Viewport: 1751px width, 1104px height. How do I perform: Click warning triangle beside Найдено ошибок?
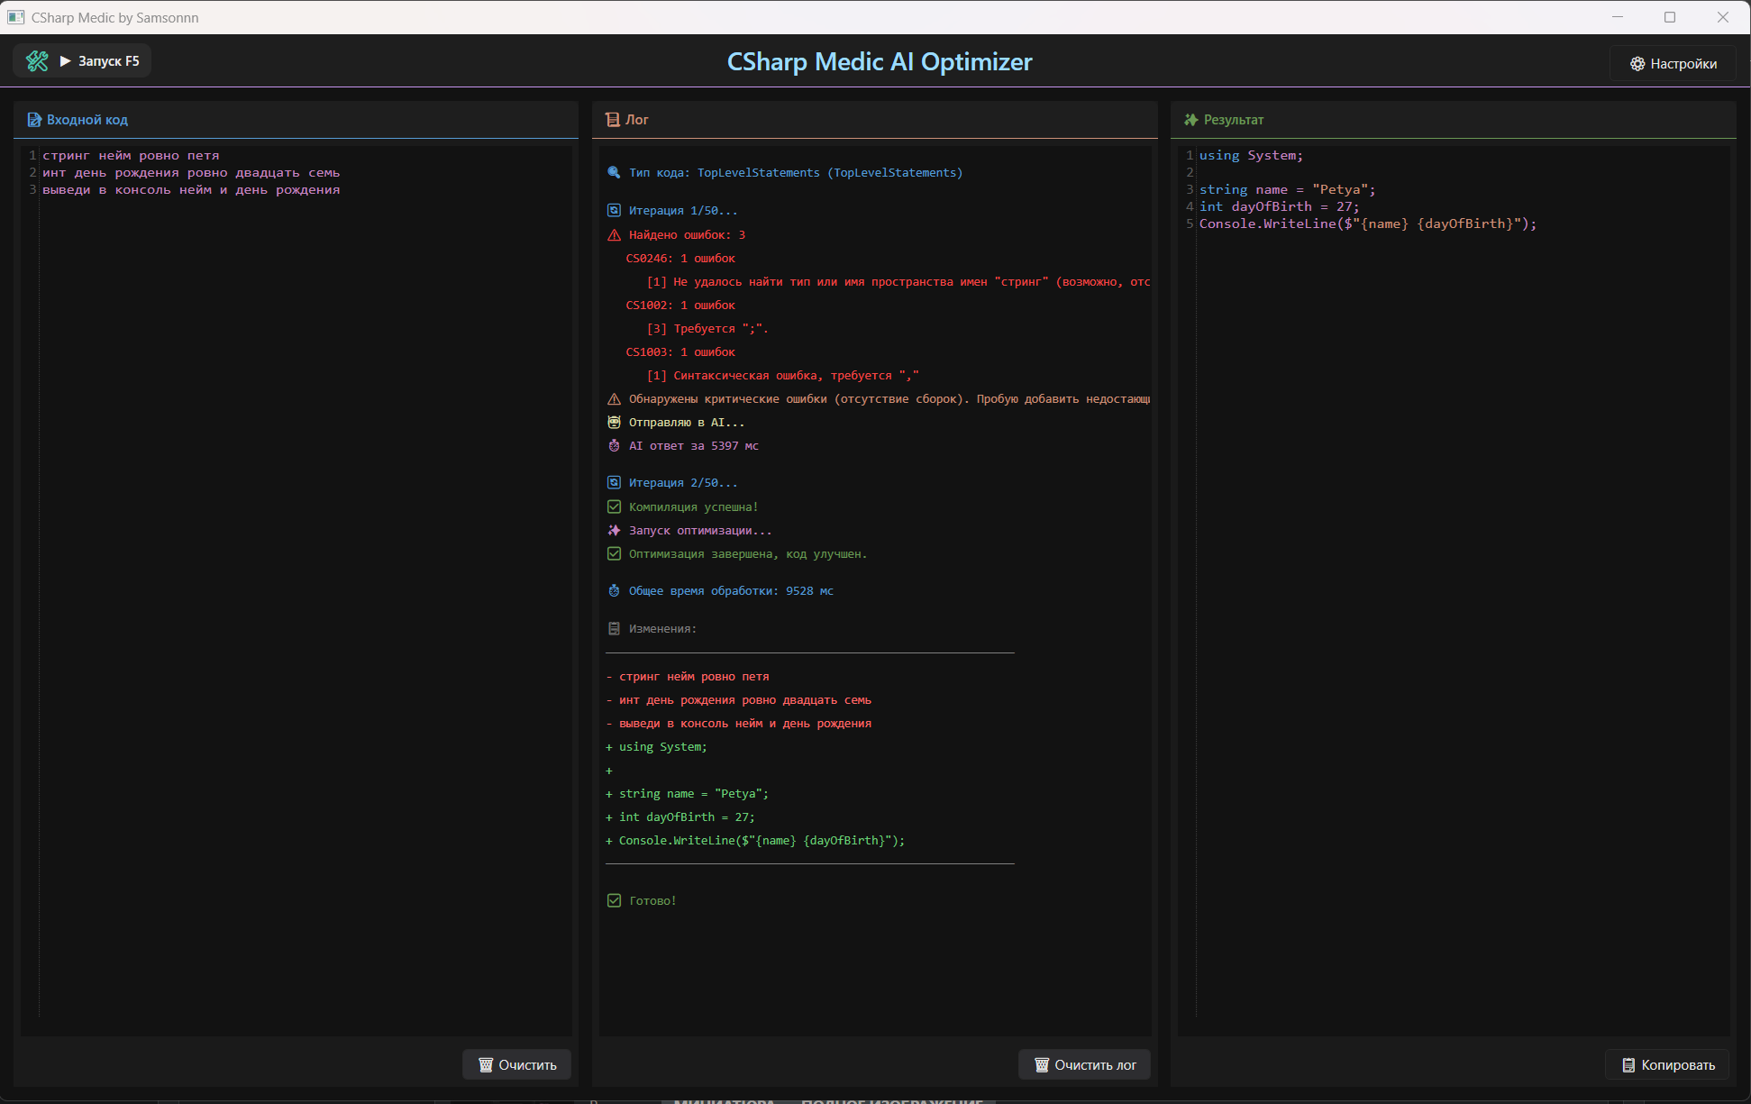(x=614, y=235)
